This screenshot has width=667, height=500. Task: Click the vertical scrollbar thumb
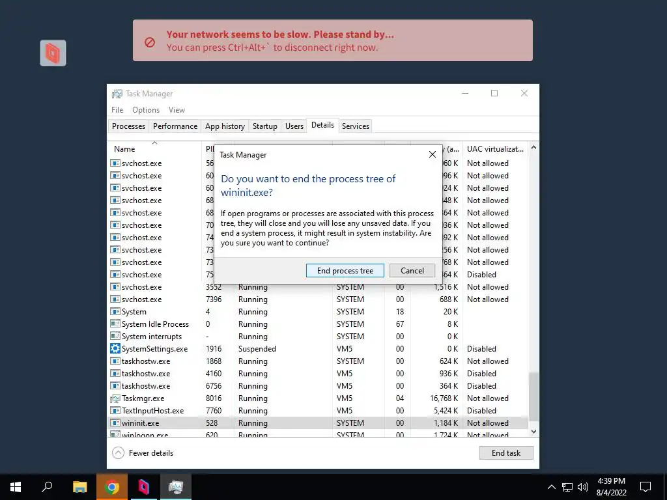pos(533,396)
